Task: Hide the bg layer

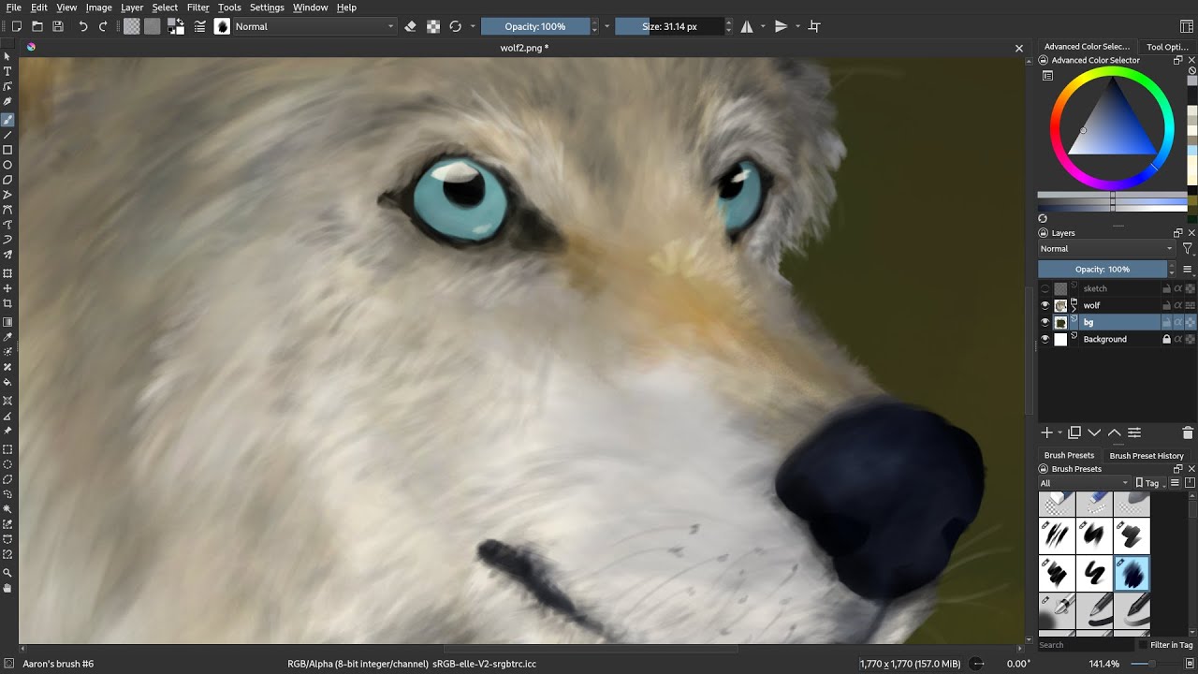Action: pos(1045,322)
